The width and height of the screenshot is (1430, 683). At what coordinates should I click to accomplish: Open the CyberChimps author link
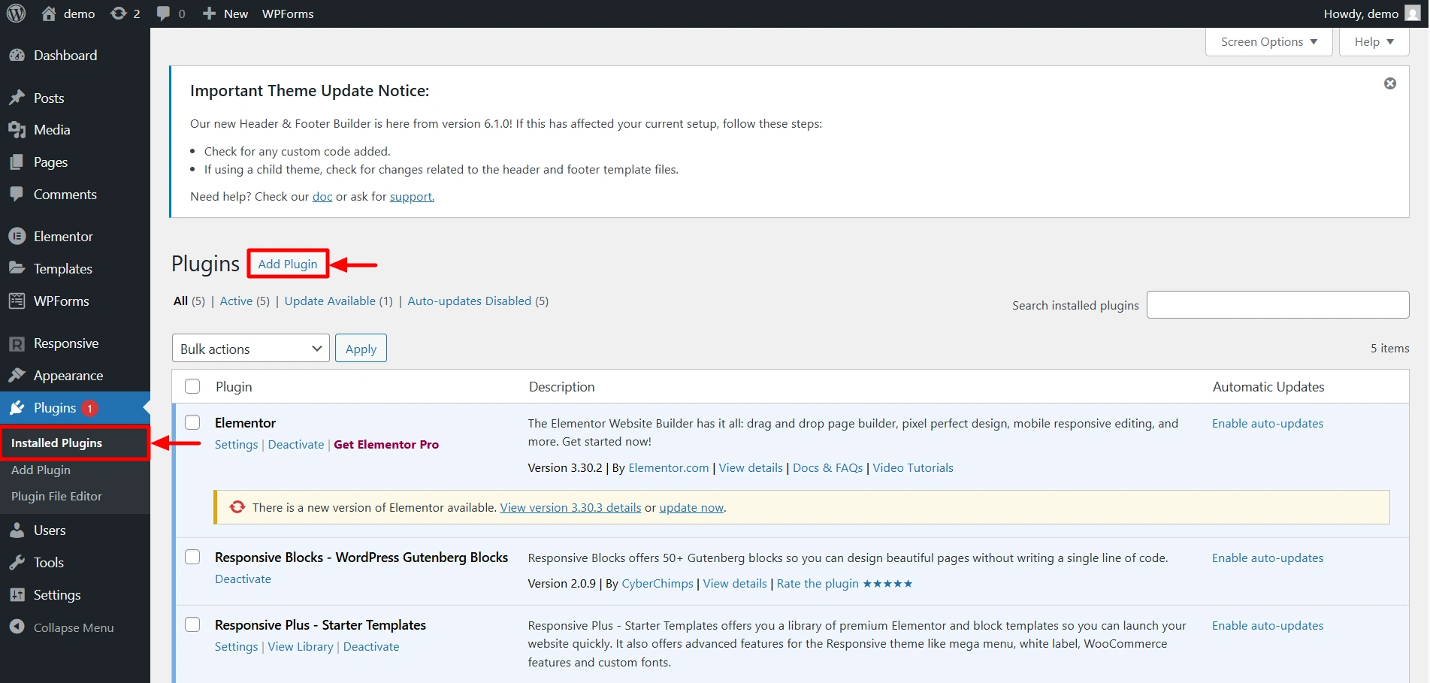click(x=658, y=583)
